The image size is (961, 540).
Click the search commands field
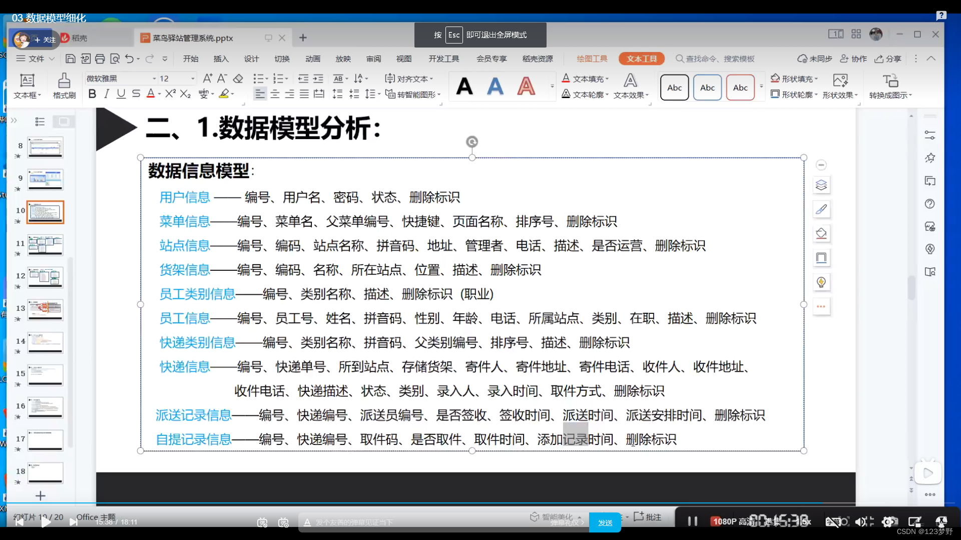[716, 59]
